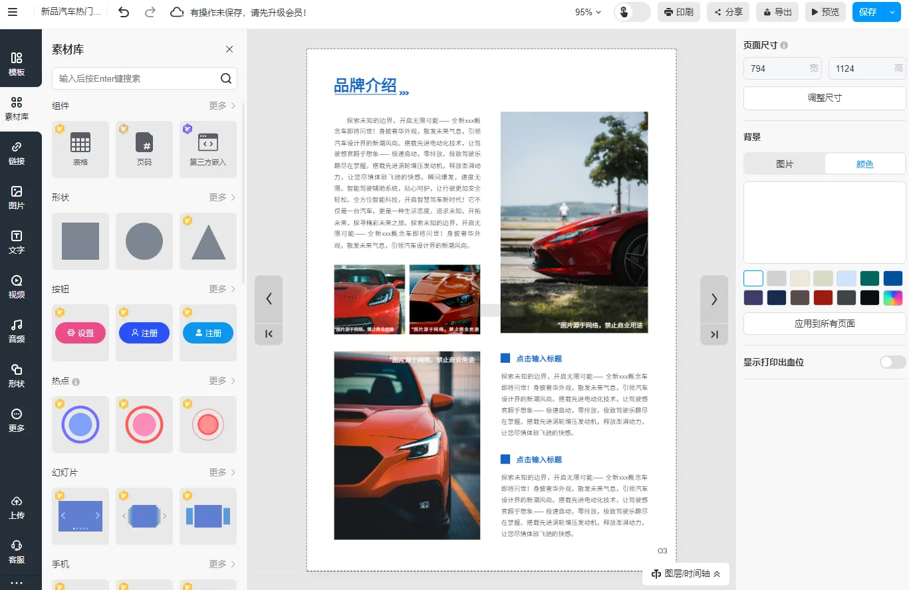Click the 预览 preview button
This screenshot has height=590, width=909.
(x=825, y=12)
